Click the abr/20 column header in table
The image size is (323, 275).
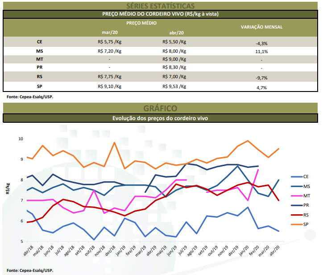click(x=175, y=32)
